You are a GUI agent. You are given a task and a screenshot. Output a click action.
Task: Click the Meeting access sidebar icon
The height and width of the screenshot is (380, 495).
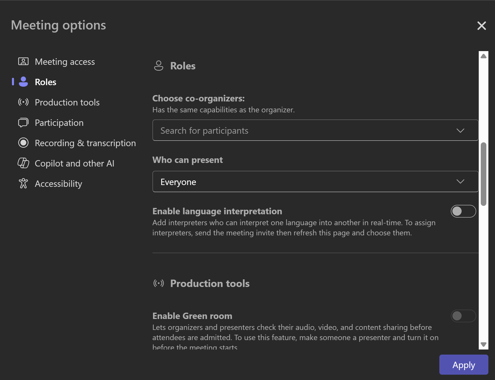pos(23,62)
